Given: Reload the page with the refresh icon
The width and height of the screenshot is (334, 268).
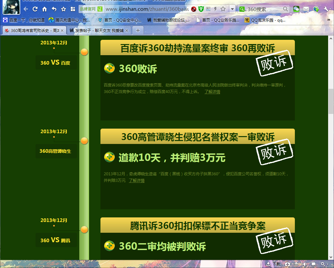Looking at the screenshot, I should (35, 9).
